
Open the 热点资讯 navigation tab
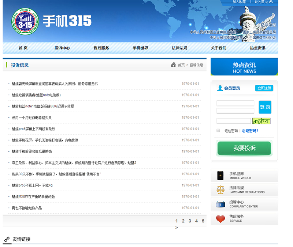click(x=257, y=48)
